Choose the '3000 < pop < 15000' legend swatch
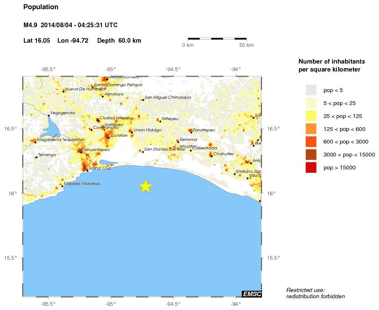379x310 pixels. pyautogui.click(x=311, y=155)
